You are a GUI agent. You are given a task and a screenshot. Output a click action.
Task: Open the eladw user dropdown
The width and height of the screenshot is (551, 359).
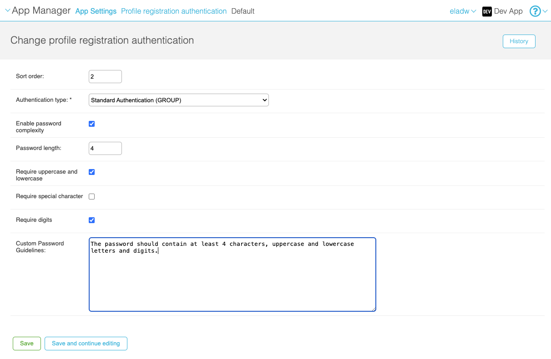[463, 11]
